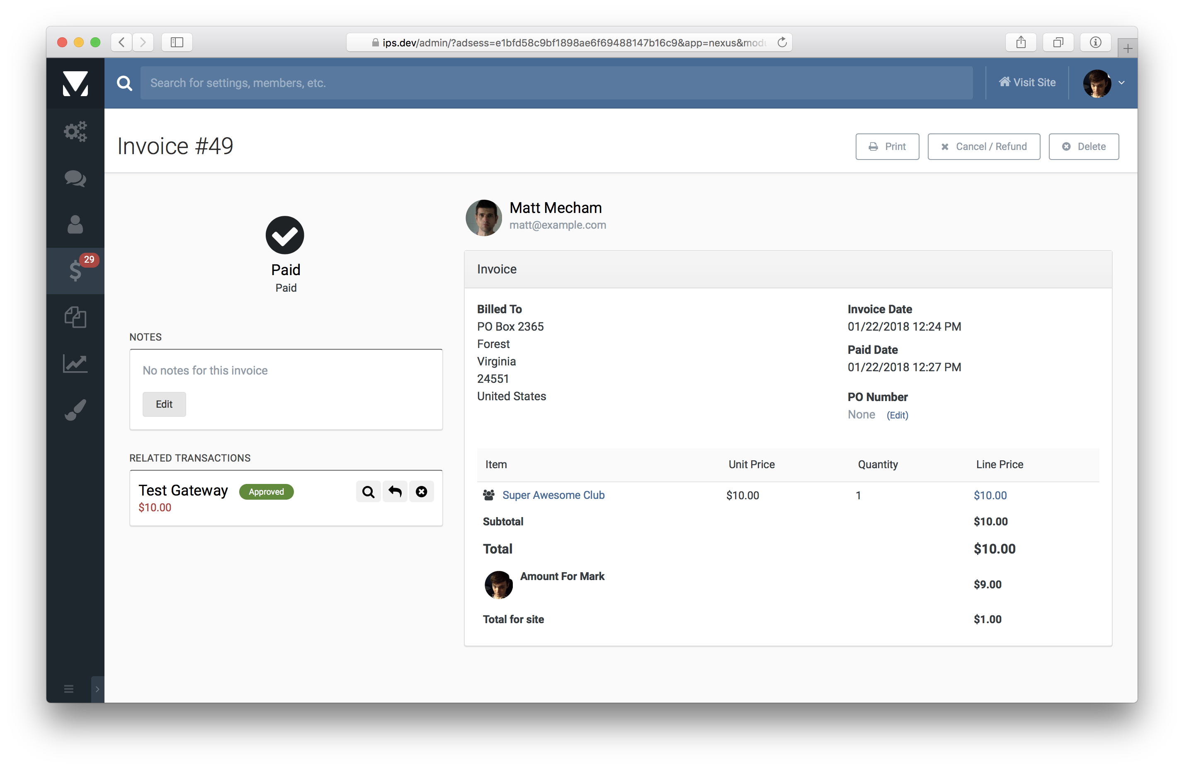The image size is (1184, 769).
Task: Edit the PO Number
Action: click(x=897, y=415)
